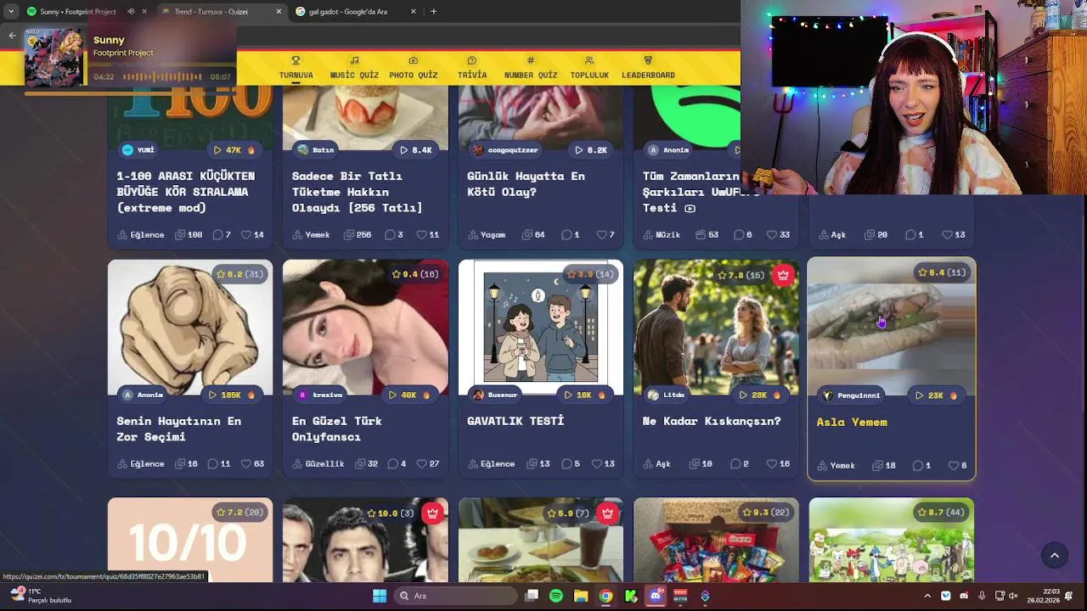Click the 6.4 star rating on Asla Yemem card
Image resolution: width=1087 pixels, height=611 pixels.
click(942, 272)
